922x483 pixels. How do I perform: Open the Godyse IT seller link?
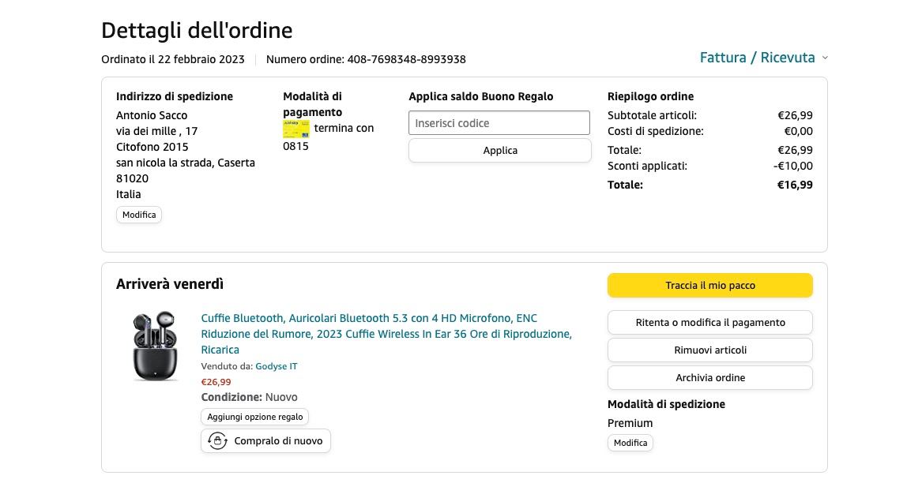pos(276,366)
